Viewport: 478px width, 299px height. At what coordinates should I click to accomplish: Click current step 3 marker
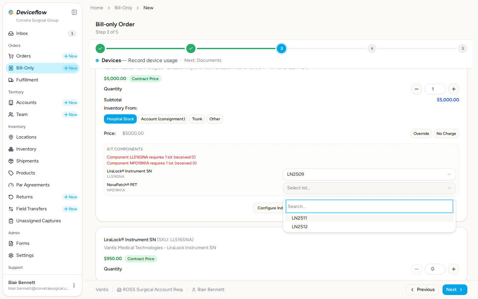pyautogui.click(x=281, y=49)
